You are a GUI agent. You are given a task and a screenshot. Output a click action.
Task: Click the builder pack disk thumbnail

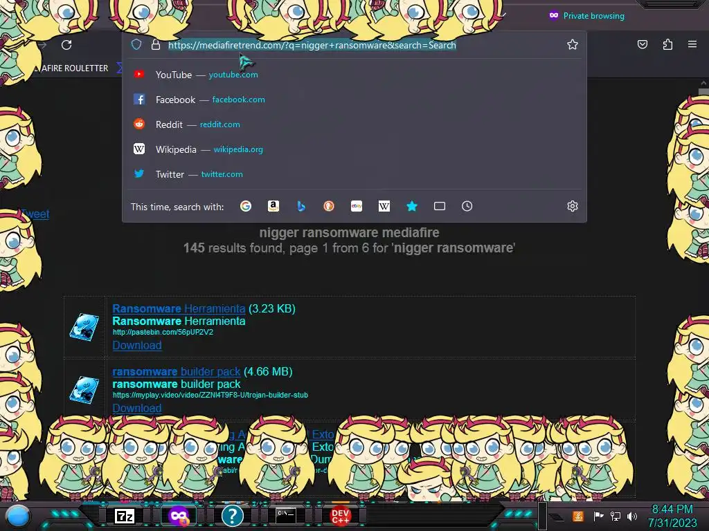point(84,390)
